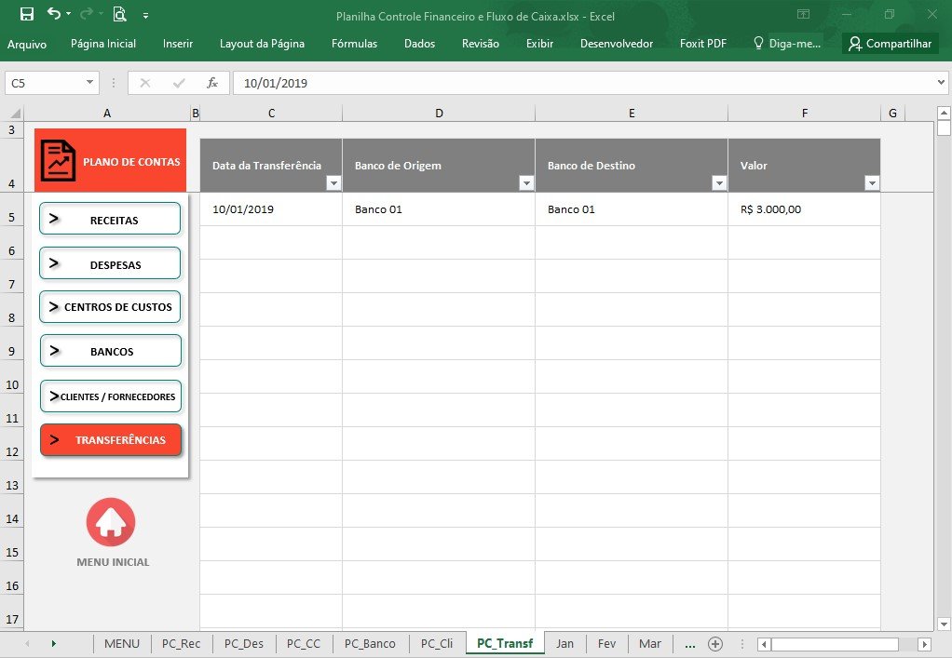Image resolution: width=952 pixels, height=658 pixels.
Task: Click the RECEITAS button
Action: (x=110, y=219)
